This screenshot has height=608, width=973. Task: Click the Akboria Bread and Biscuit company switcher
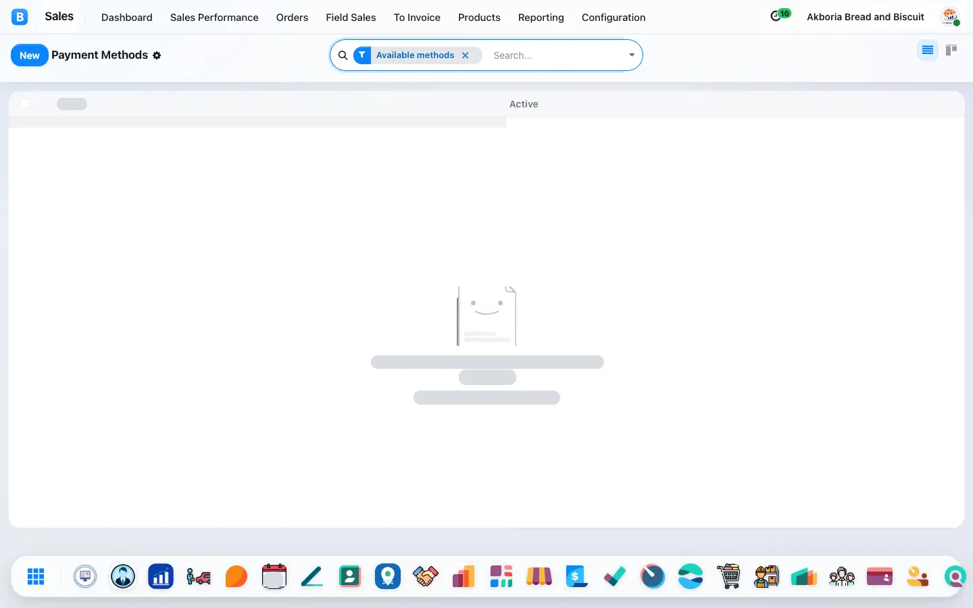866,17
